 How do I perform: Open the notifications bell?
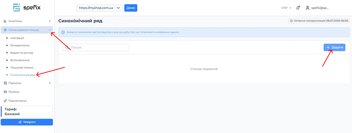tap(298, 8)
